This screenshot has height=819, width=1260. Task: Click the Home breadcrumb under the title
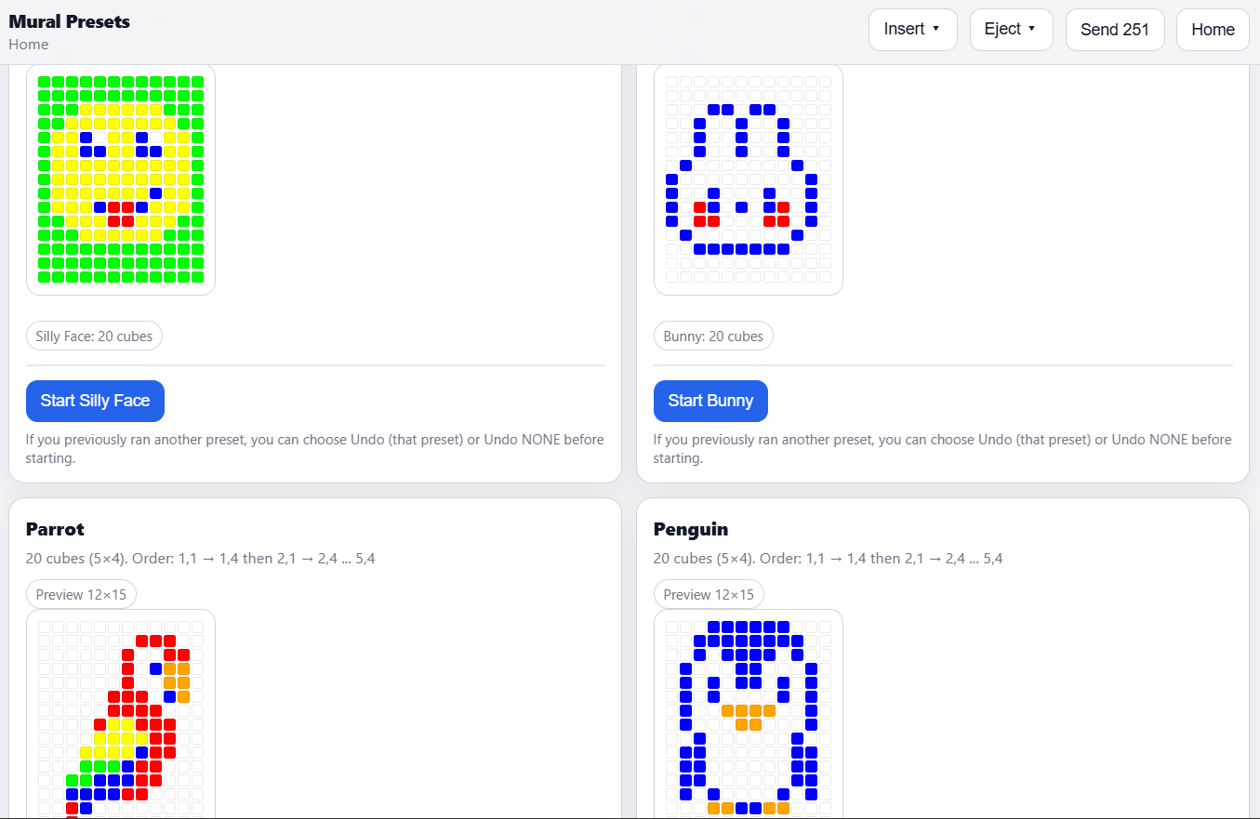click(x=29, y=45)
